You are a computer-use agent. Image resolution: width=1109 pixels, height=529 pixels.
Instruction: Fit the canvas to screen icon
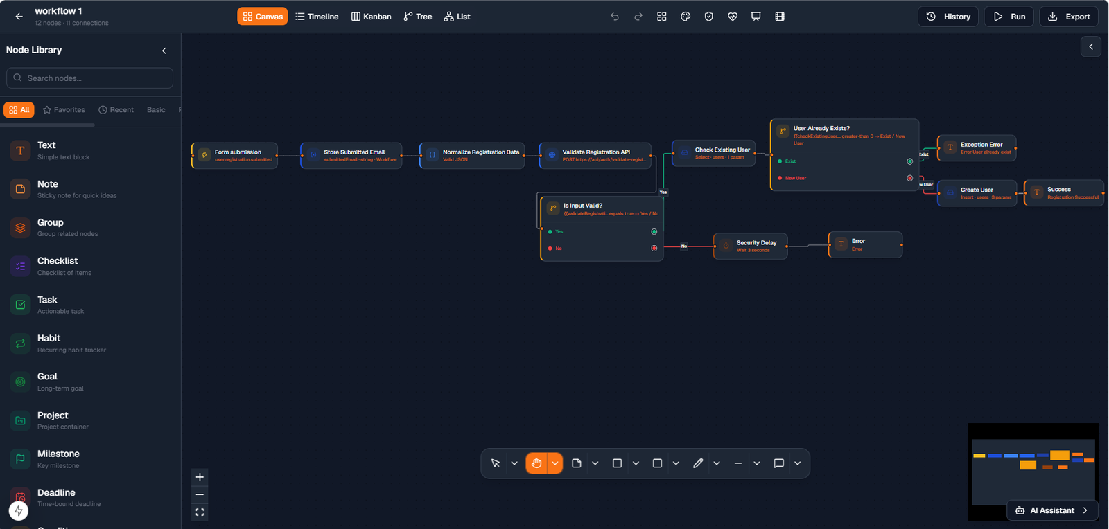200,512
